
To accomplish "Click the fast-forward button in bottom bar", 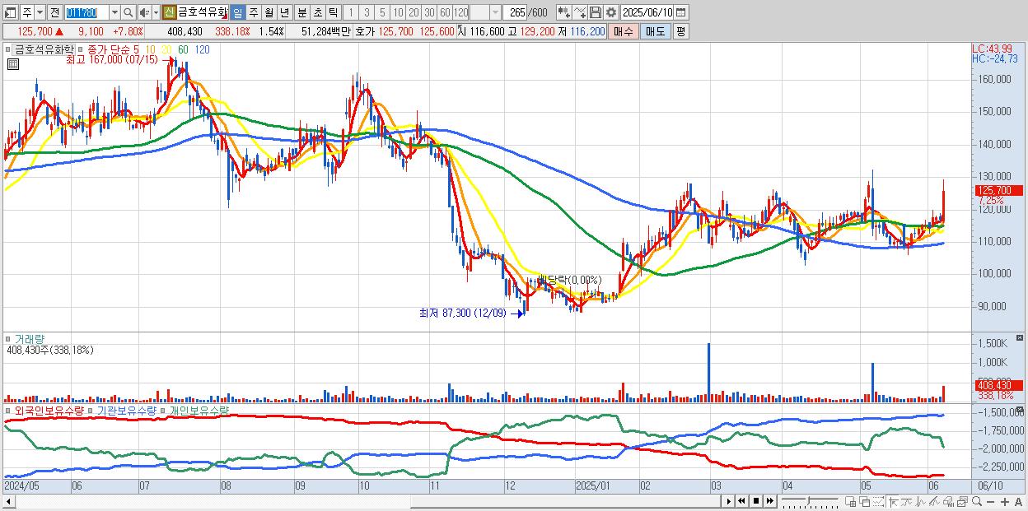I will click(769, 501).
